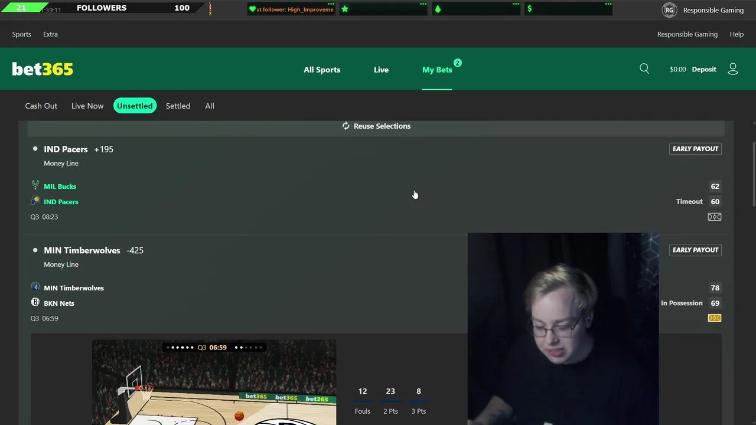This screenshot has width=756, height=425.
Task: Click the Money Line label under IND Pacers
Action: [61, 164]
